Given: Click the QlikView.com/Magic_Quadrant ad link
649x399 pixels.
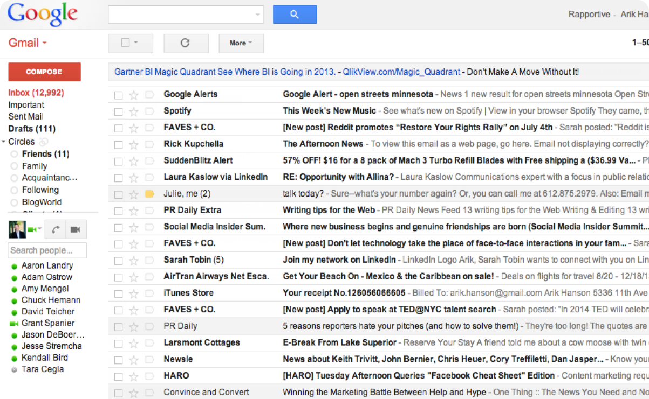Looking at the screenshot, I should (401, 72).
